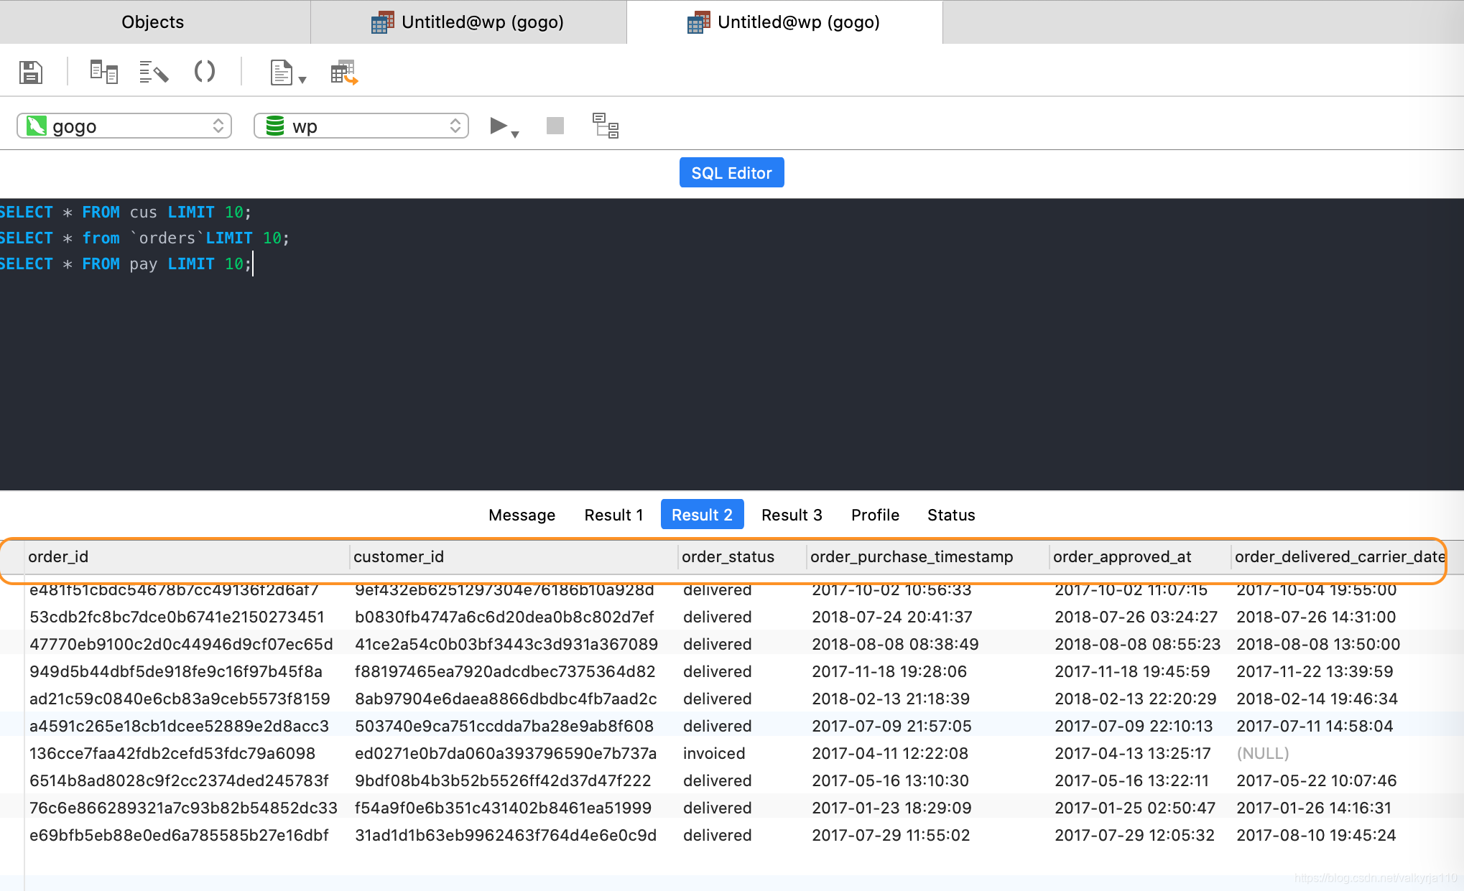Open the Message tab
Viewport: 1464px width, 891px height.
[x=522, y=515]
